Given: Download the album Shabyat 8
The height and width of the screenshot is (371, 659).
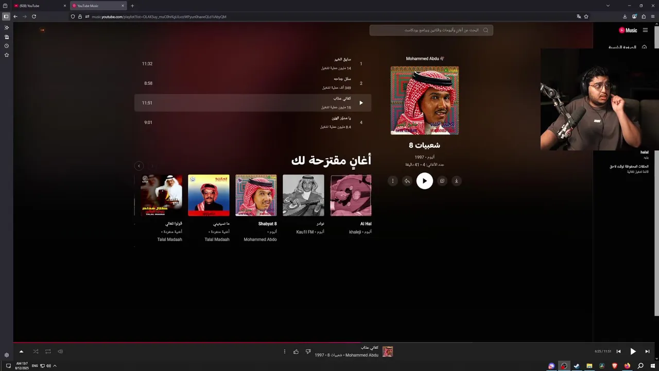Looking at the screenshot, I should [x=456, y=181].
